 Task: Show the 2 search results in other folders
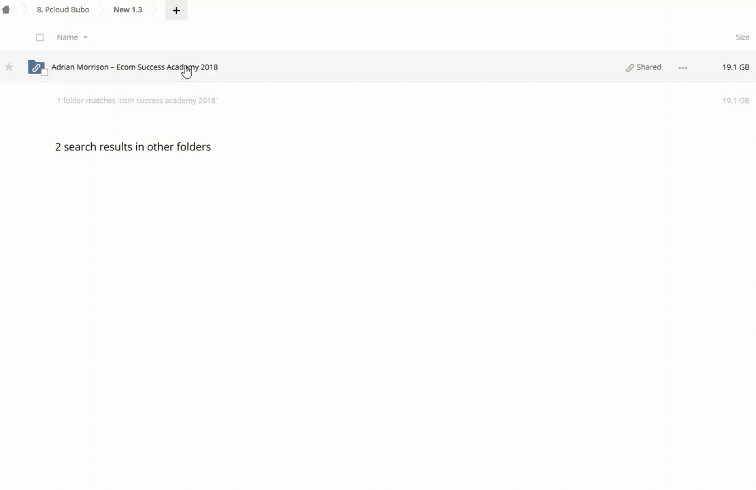pyautogui.click(x=133, y=147)
